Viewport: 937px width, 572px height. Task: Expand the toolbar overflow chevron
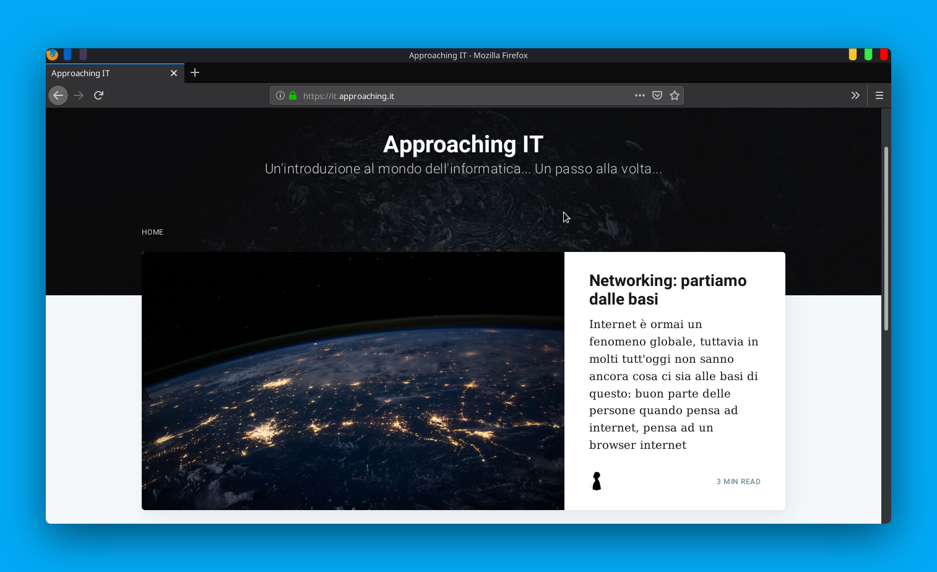click(855, 95)
